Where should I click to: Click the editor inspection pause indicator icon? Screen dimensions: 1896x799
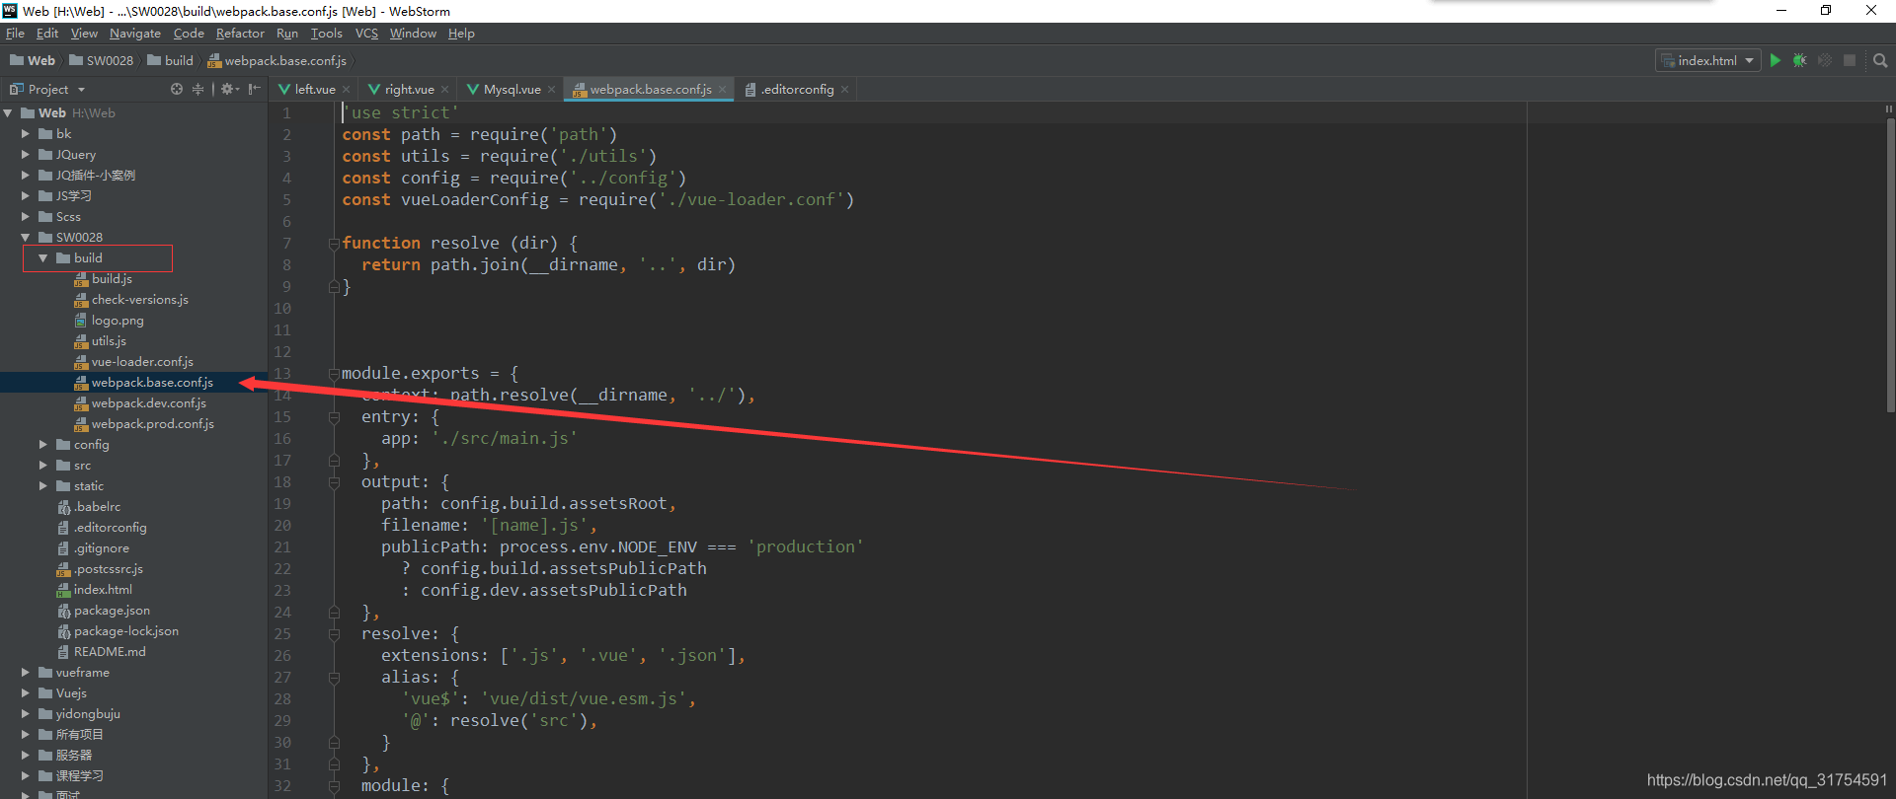(x=1889, y=109)
